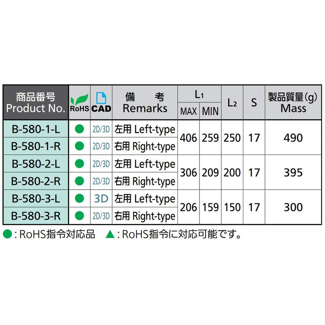Select the green RoHS dot for B-580-3-R
325x325 pixels.
click(x=80, y=216)
